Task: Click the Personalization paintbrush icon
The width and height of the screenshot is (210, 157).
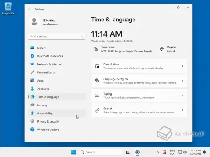Action: pos(32,72)
